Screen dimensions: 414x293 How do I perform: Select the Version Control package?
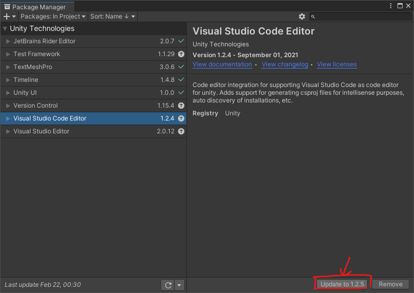tap(93, 106)
